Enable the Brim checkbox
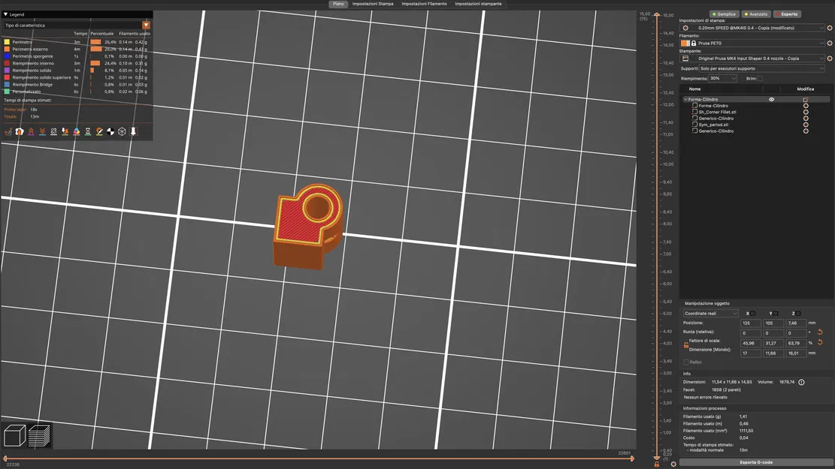835x469 pixels. coord(760,77)
